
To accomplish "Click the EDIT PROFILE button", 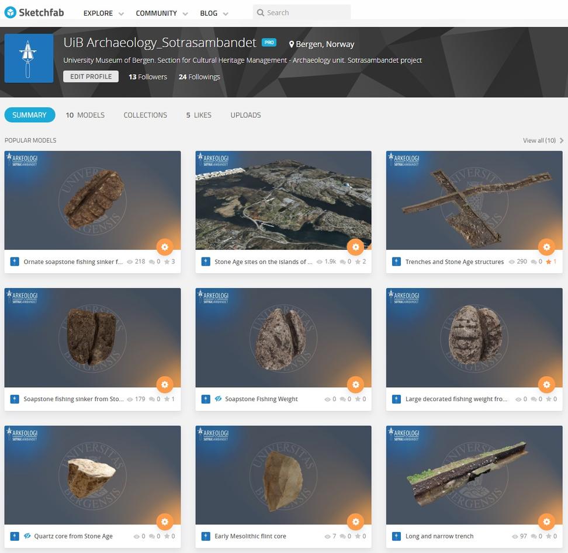I will pos(91,76).
